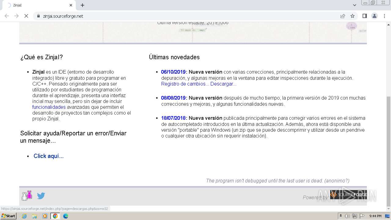This screenshot has width=391, height=220.
Task: Click the scrollbar down arrow
Action: point(389,209)
